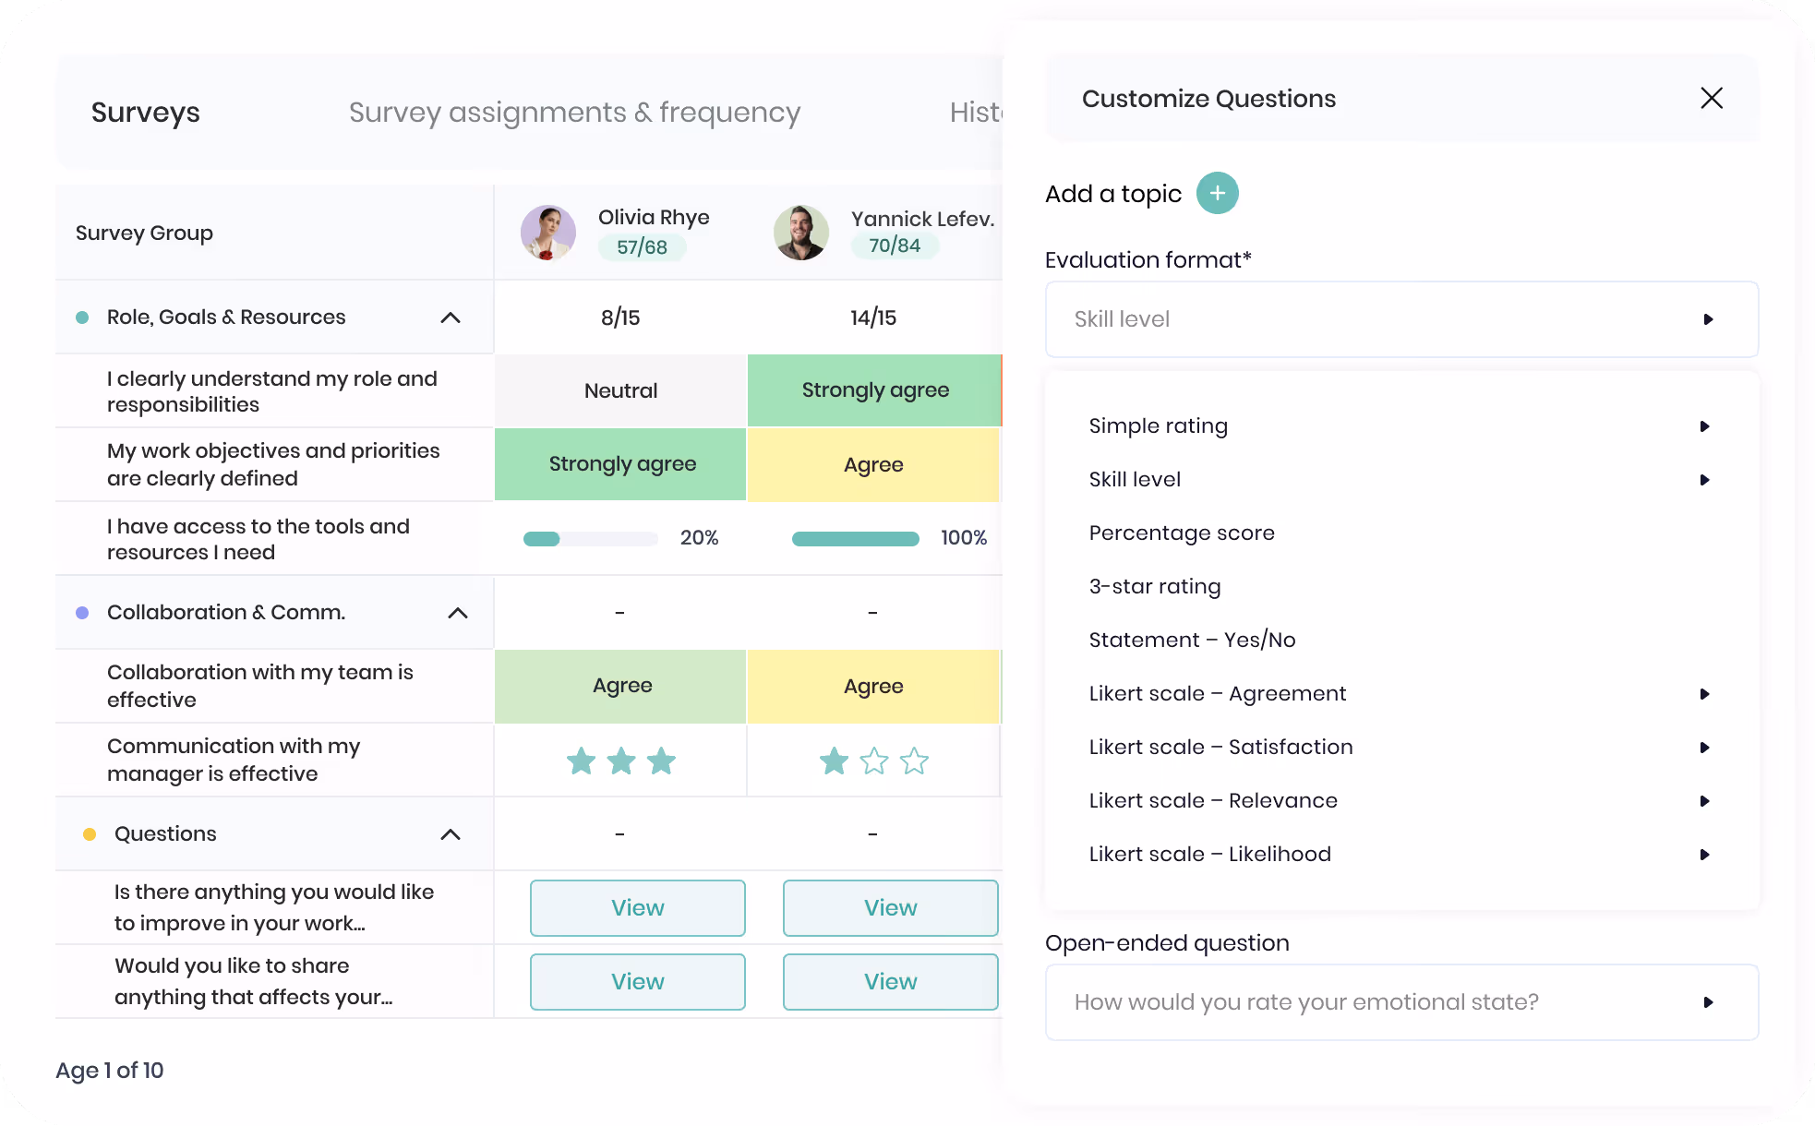
Task: Click Yannick's 100% tools access progress bar
Action: 856,539
